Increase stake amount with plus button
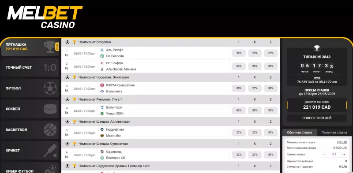Screen dimensions: 353x173 [x=344, y=155]
